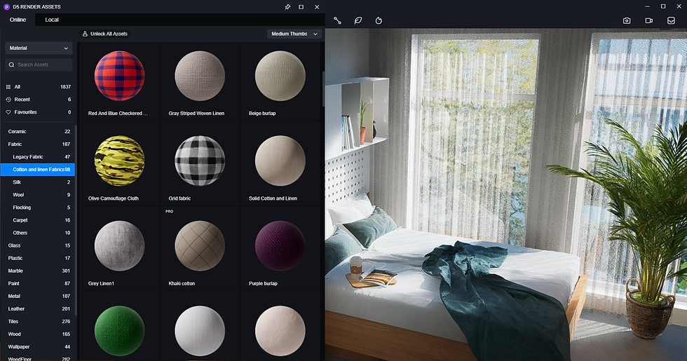687x361 pixels.
Task: Select the Khaki cotton PRO material
Action: (x=200, y=246)
